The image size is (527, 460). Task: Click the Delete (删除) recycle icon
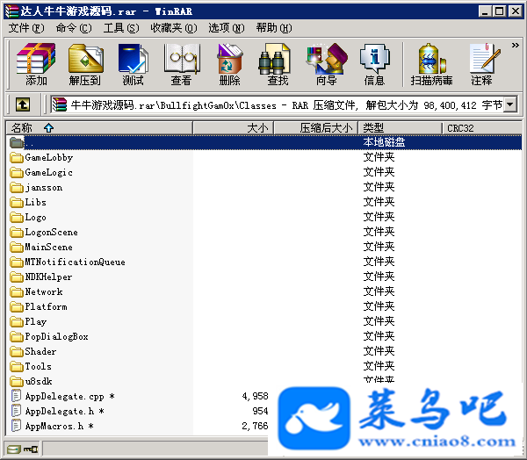230,59
